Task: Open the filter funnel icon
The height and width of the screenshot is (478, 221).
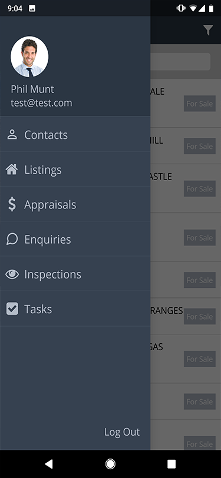Action: 208,30
